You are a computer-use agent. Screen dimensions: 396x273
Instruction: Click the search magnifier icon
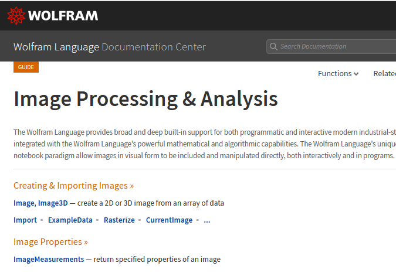[273, 46]
